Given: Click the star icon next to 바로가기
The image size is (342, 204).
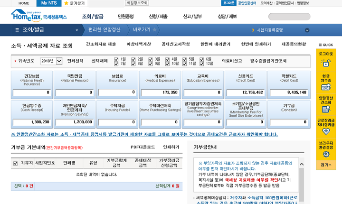Looking at the screenshot, I should [x=154, y=29].
